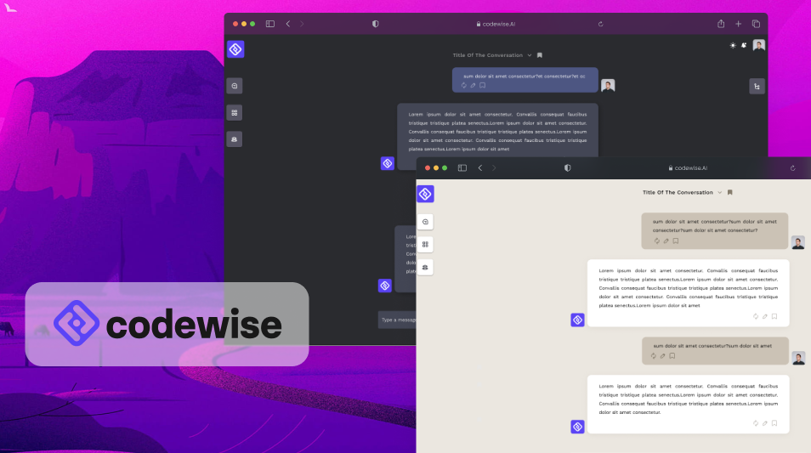Edit the one-line user message in light window

pyautogui.click(x=662, y=356)
